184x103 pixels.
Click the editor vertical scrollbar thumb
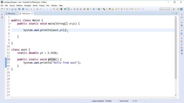coord(176,48)
